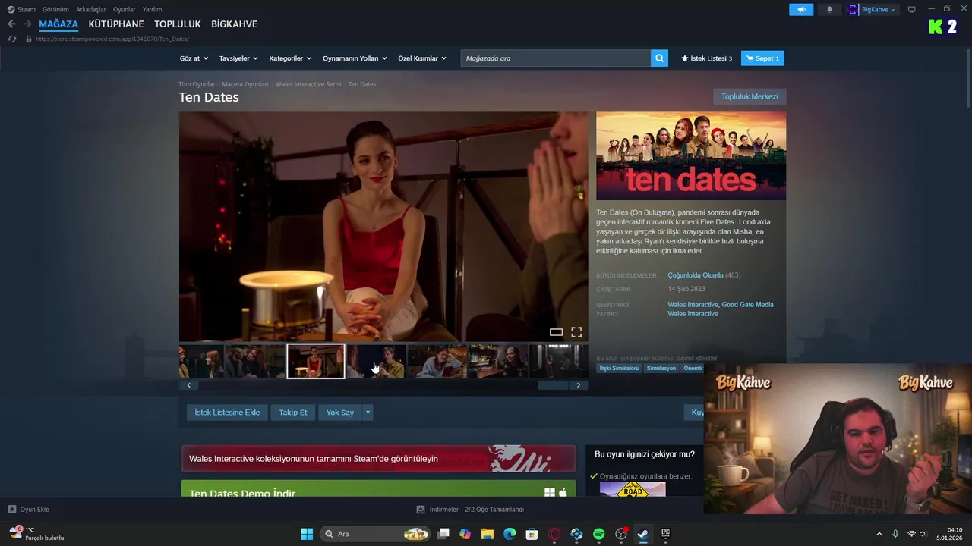The width and height of the screenshot is (972, 546).
Task: Click the lock icon beside the URL
Action: coord(29,39)
